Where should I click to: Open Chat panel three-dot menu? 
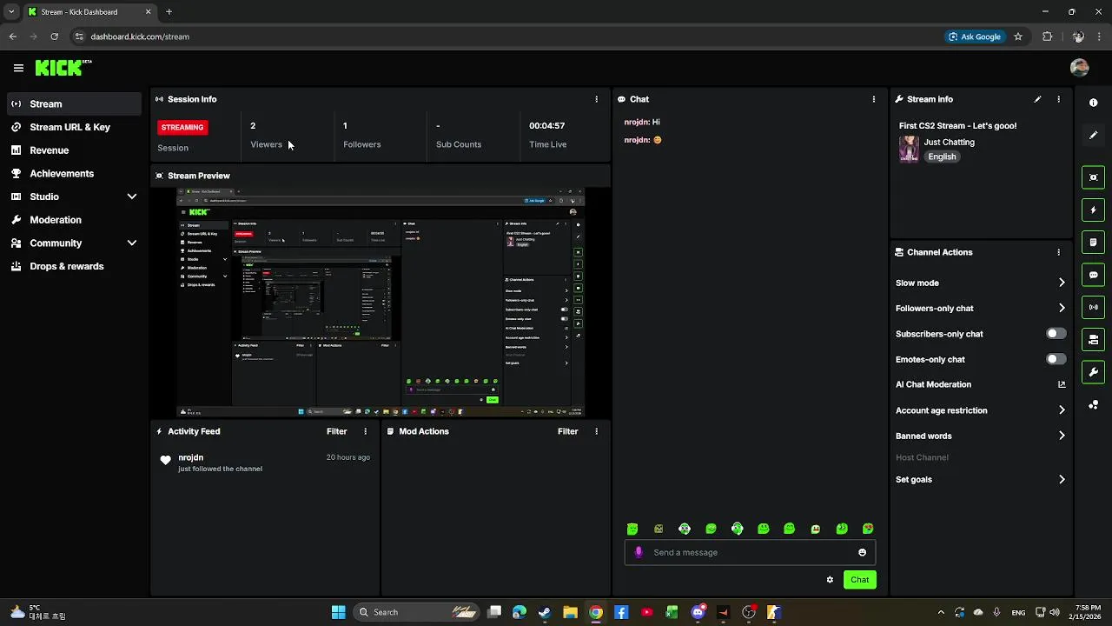[x=873, y=99]
